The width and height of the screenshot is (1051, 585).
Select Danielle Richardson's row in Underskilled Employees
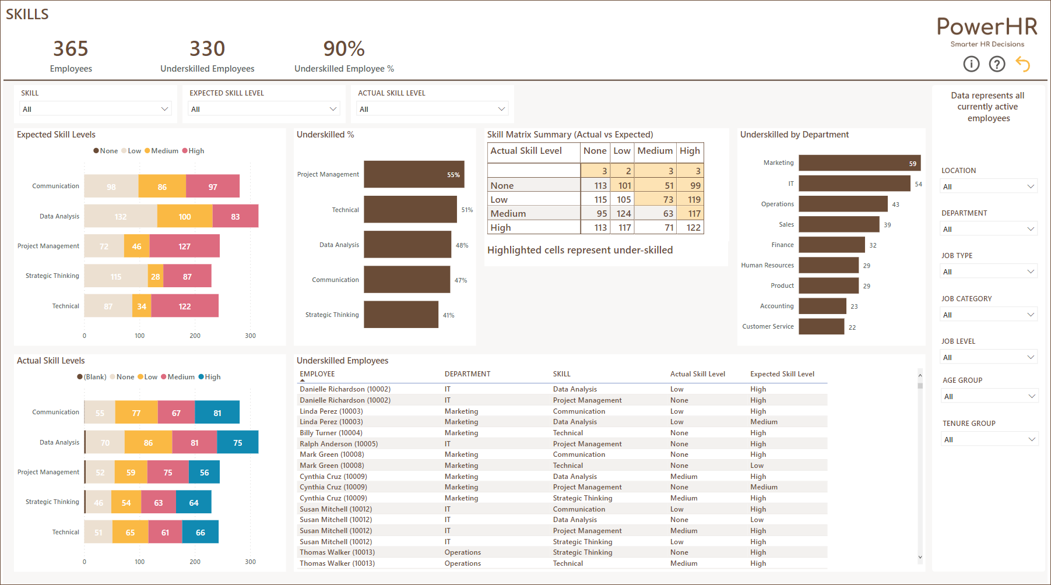tap(345, 389)
